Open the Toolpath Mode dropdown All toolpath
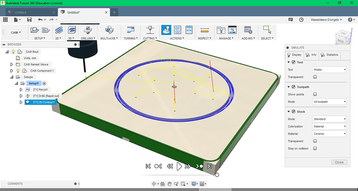Screen dimensions: 358x191 (x=329, y=102)
